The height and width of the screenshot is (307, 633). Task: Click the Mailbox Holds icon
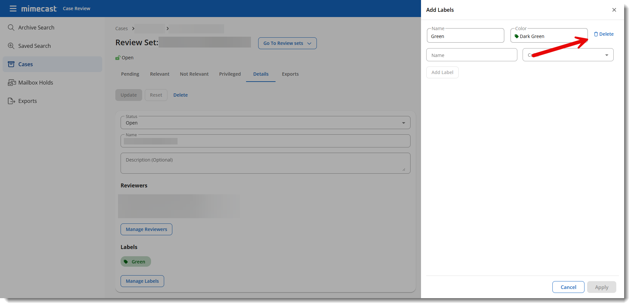(x=12, y=83)
